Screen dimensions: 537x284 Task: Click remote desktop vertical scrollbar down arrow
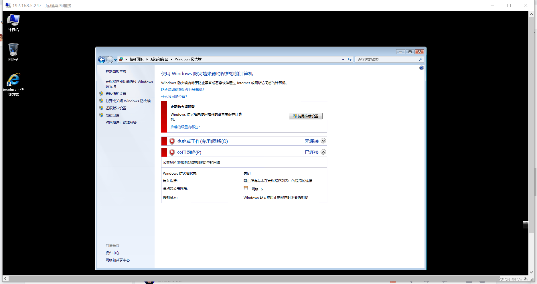click(x=532, y=273)
